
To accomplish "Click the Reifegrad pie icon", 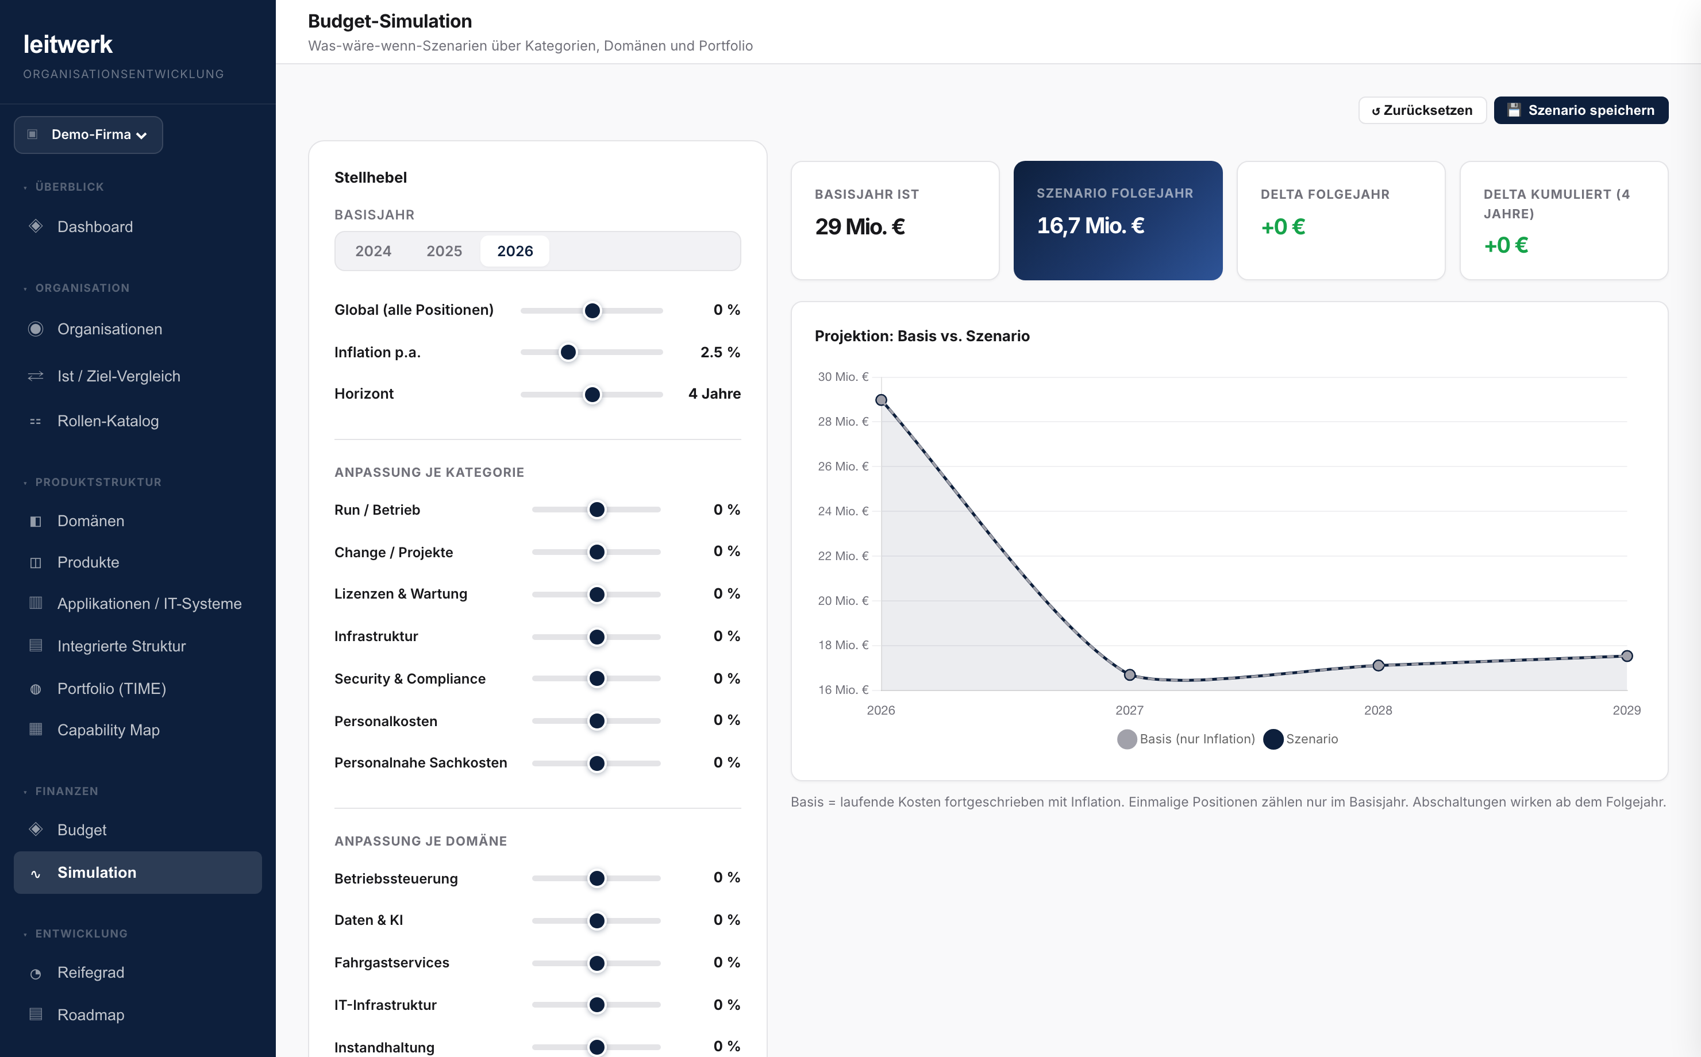I will [x=36, y=973].
